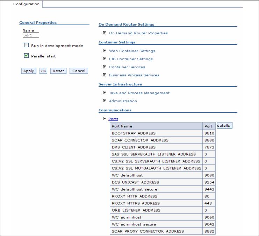Select PROXY_HTTPS_ADDRESS port name

tap(136, 203)
